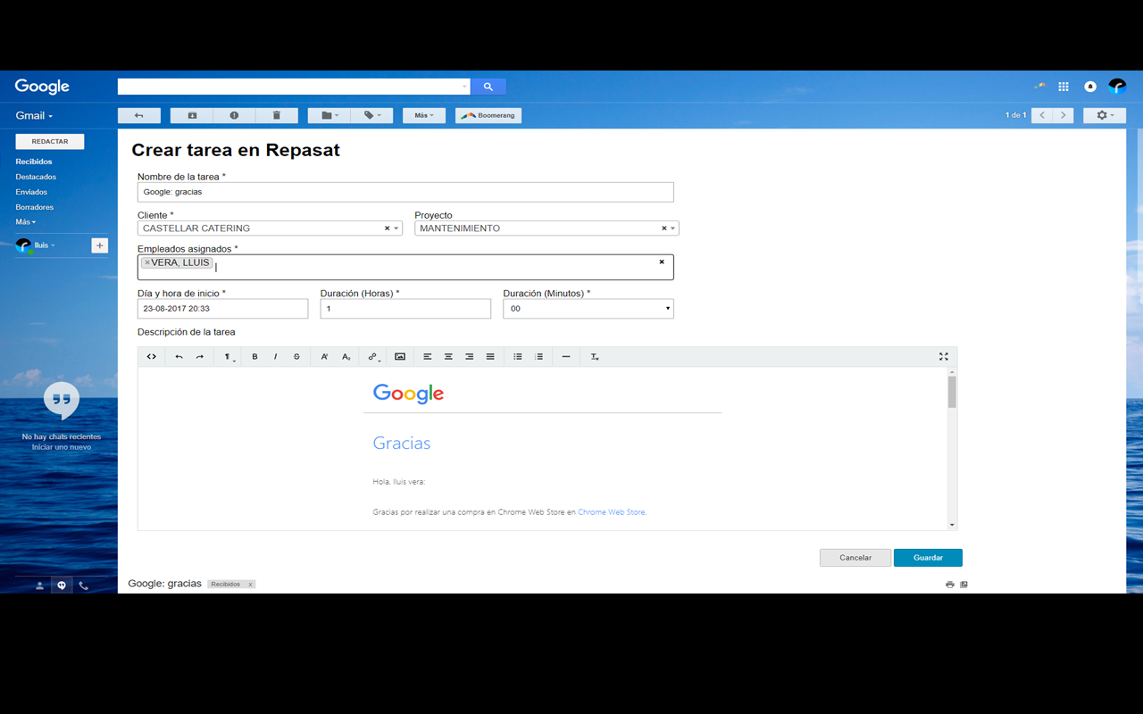
Task: Clear the MANTENIMIENTO project selection
Action: point(663,228)
